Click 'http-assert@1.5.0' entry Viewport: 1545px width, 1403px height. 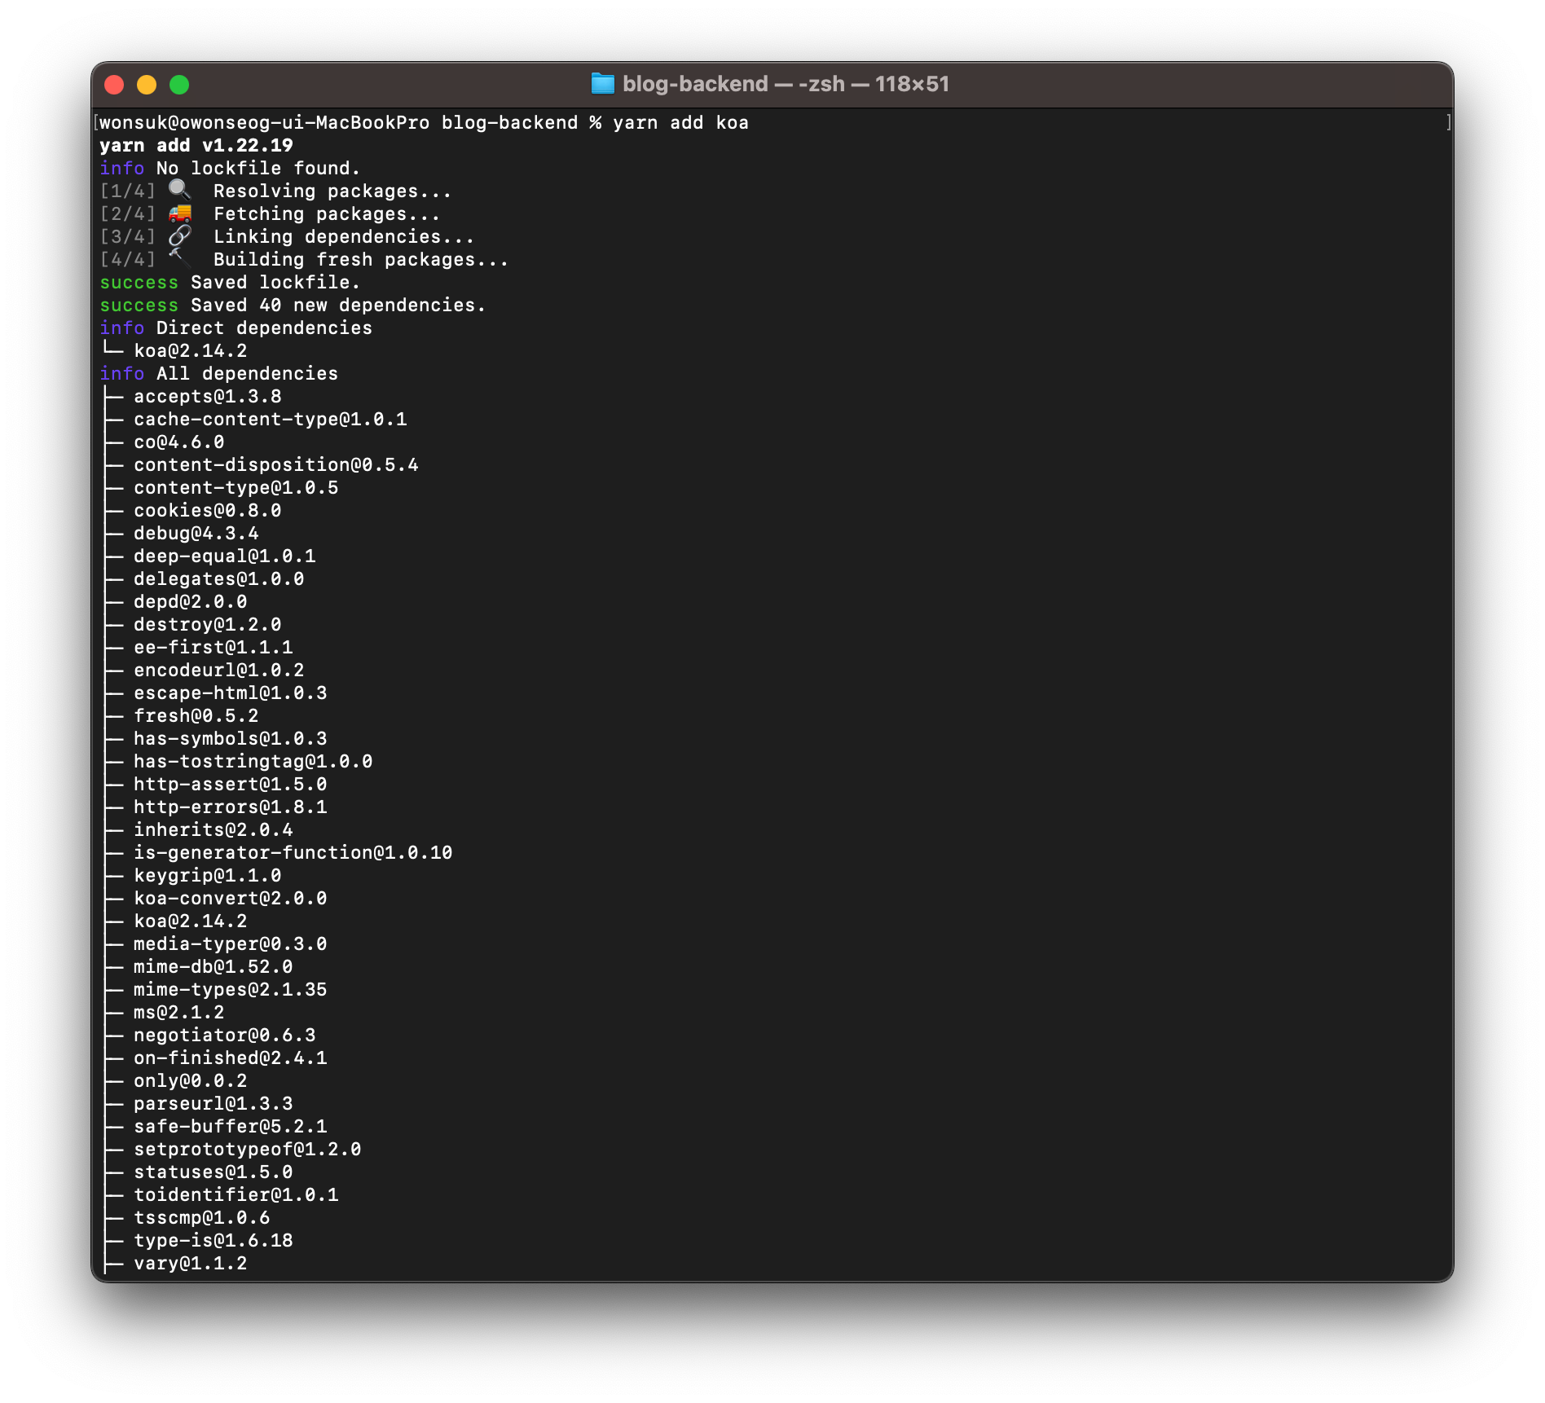(x=231, y=785)
